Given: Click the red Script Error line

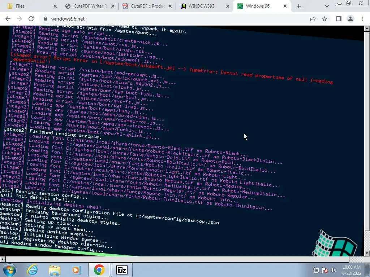Looking at the screenshot, I should point(172,68).
